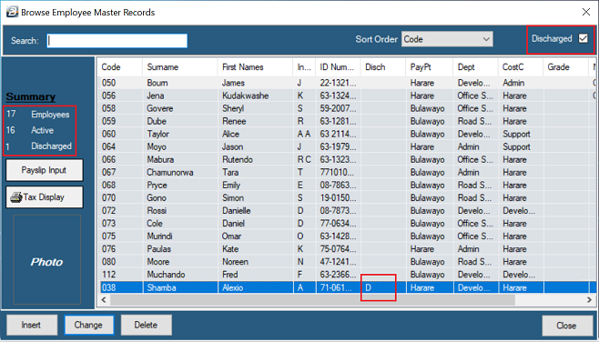Click the app icon in title bar
The width and height of the screenshot is (599, 342).
pos(12,12)
